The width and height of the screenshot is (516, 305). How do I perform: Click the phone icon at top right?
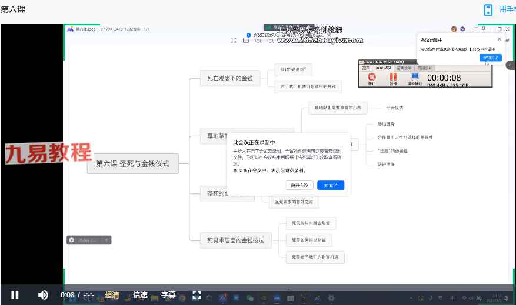tap(488, 10)
